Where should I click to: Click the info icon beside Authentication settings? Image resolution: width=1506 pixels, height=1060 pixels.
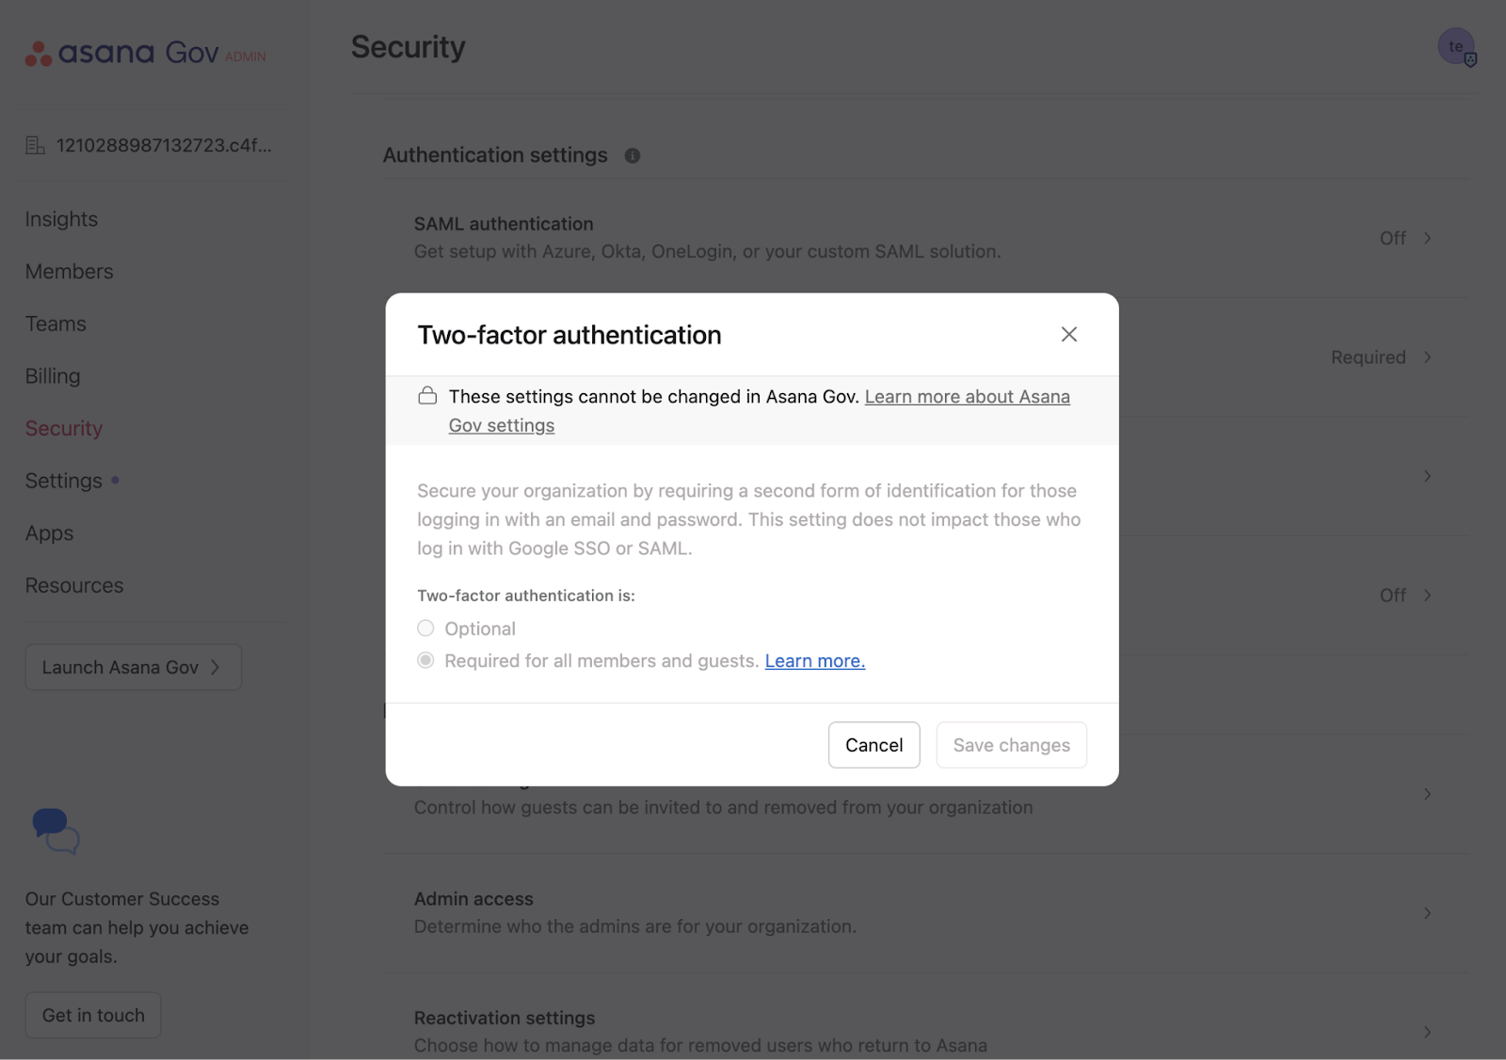tap(633, 156)
